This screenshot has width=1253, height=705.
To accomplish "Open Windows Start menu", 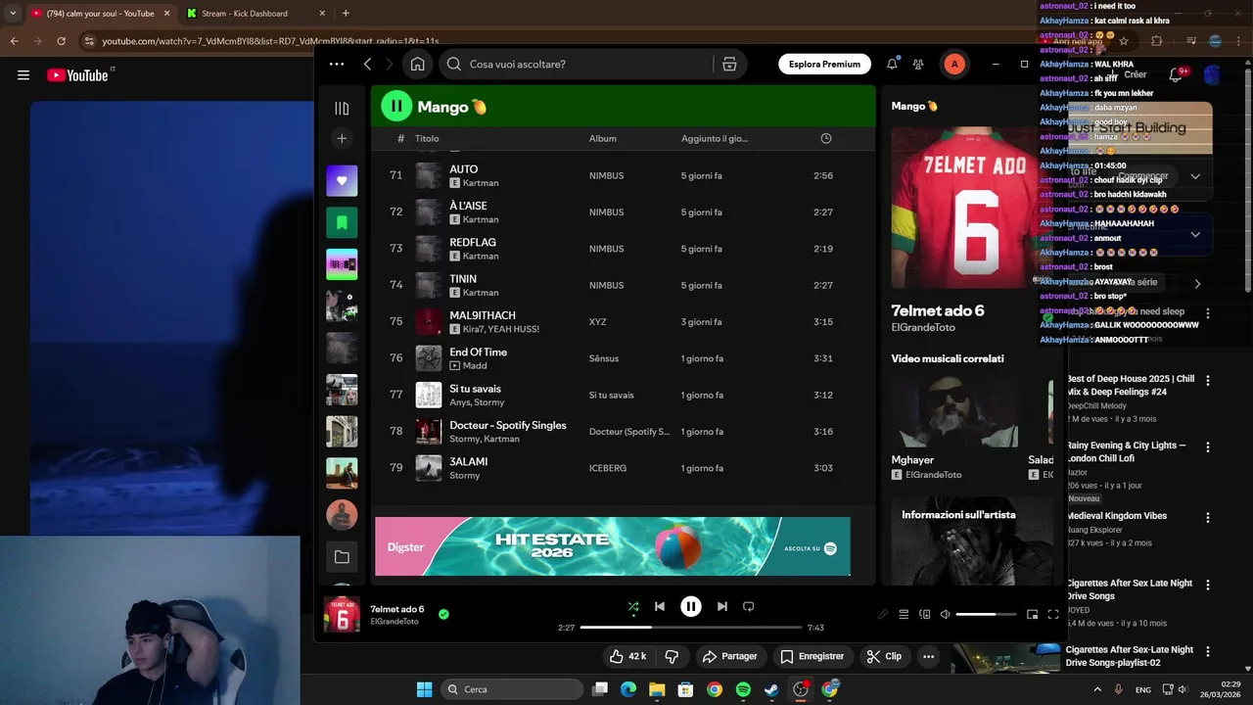I will coord(424,689).
